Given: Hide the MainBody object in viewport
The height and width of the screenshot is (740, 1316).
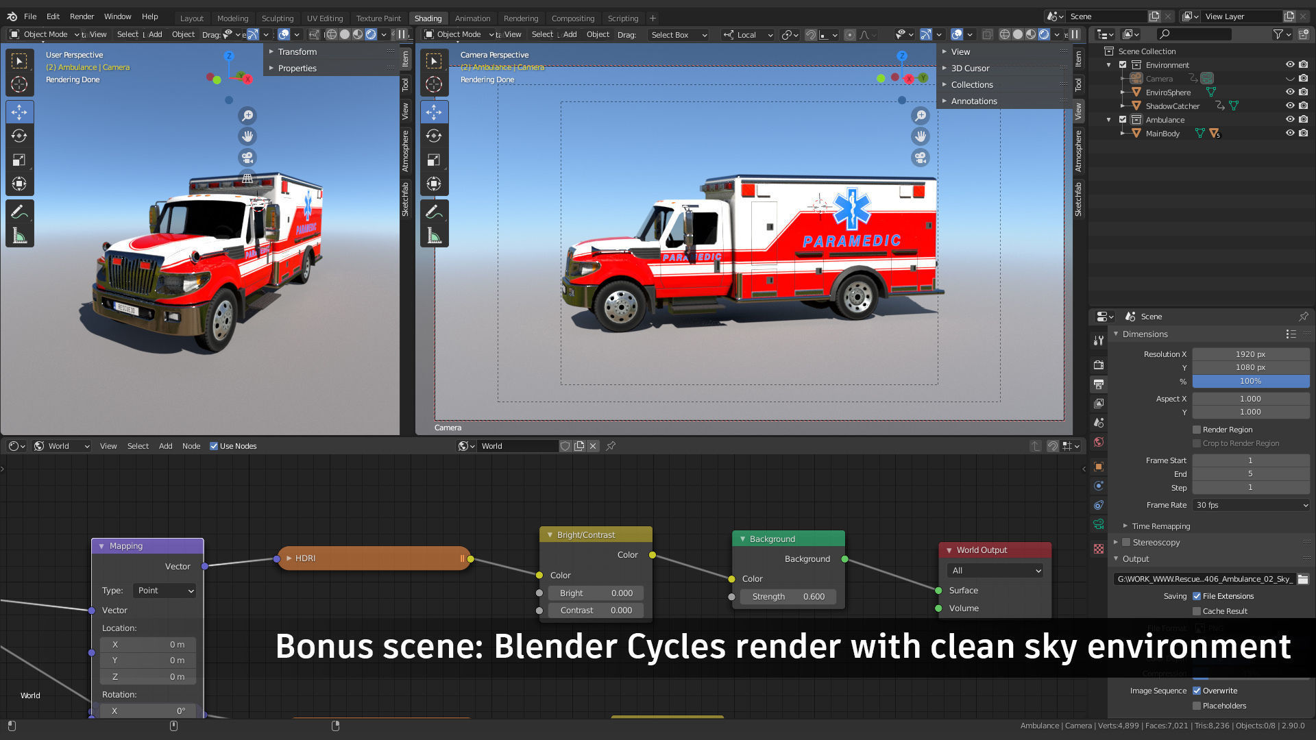Looking at the screenshot, I should 1289,133.
